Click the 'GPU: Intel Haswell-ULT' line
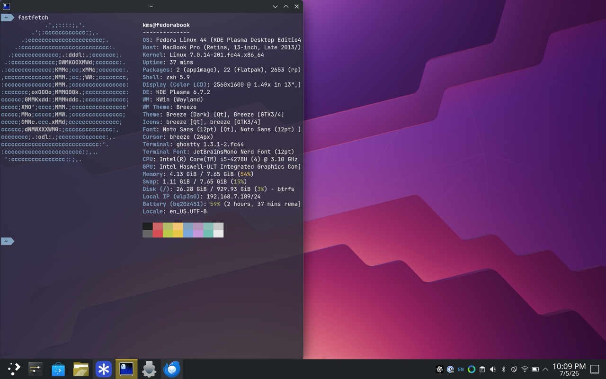 click(222, 167)
